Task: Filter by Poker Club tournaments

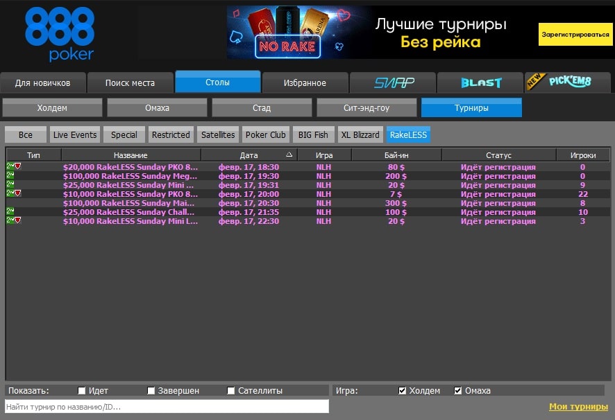Action: (x=266, y=134)
